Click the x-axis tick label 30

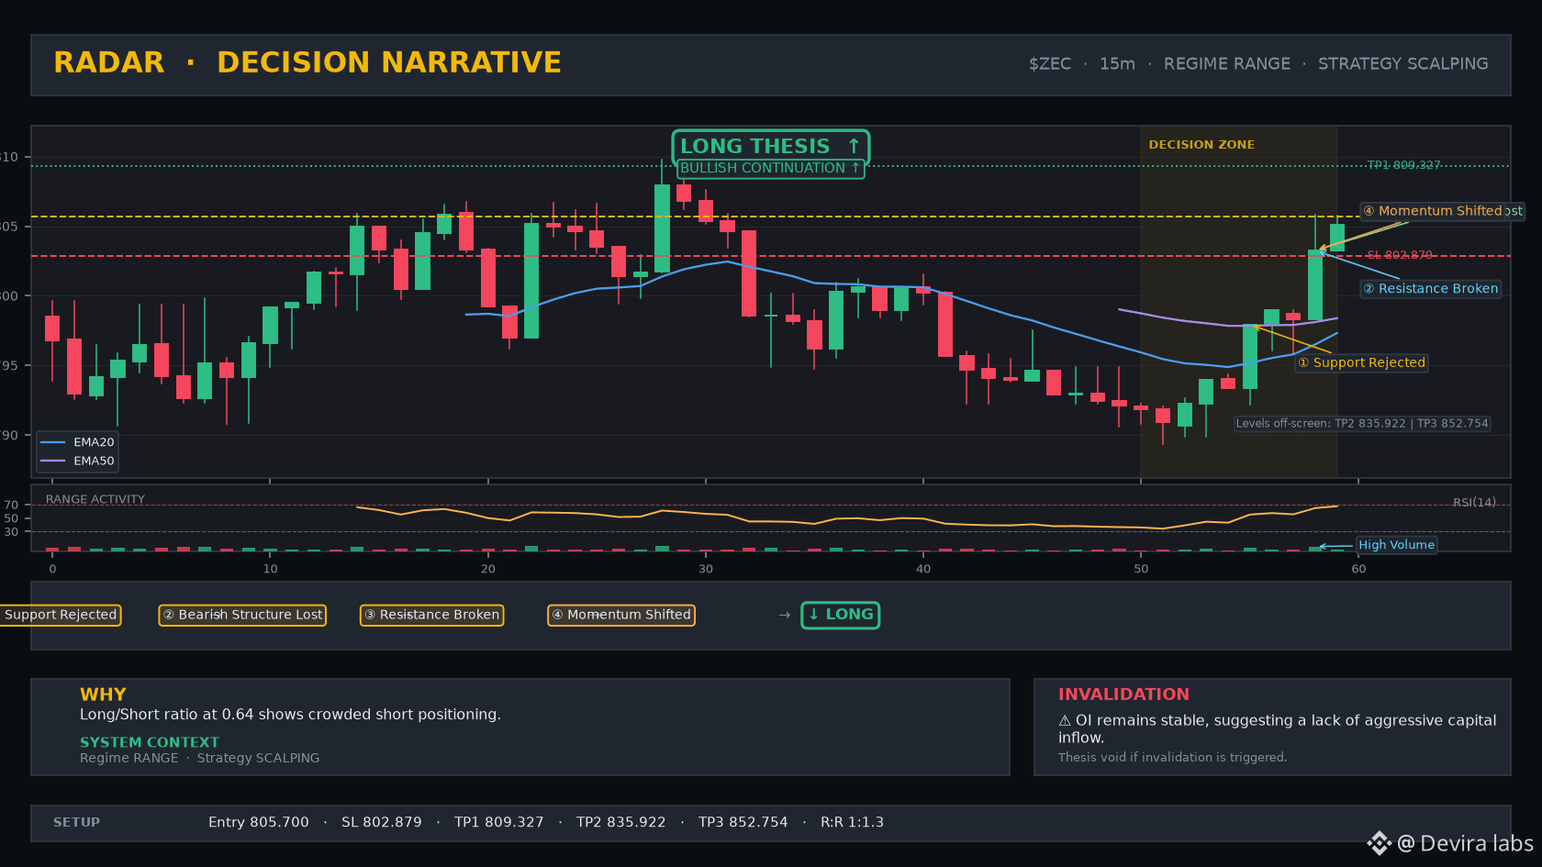(706, 569)
